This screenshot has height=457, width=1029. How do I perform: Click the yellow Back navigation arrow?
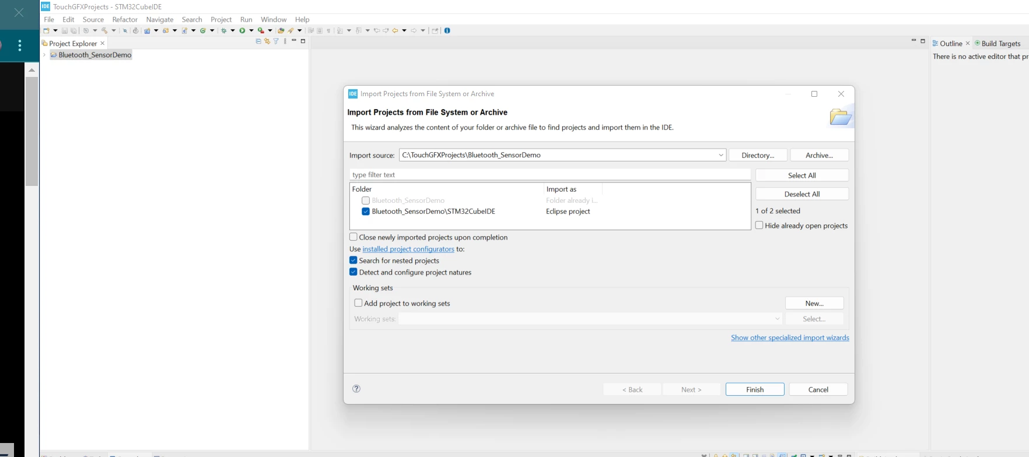(395, 30)
